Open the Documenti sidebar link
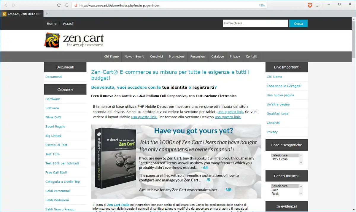This screenshot has height=212, width=356. coord(53,77)
